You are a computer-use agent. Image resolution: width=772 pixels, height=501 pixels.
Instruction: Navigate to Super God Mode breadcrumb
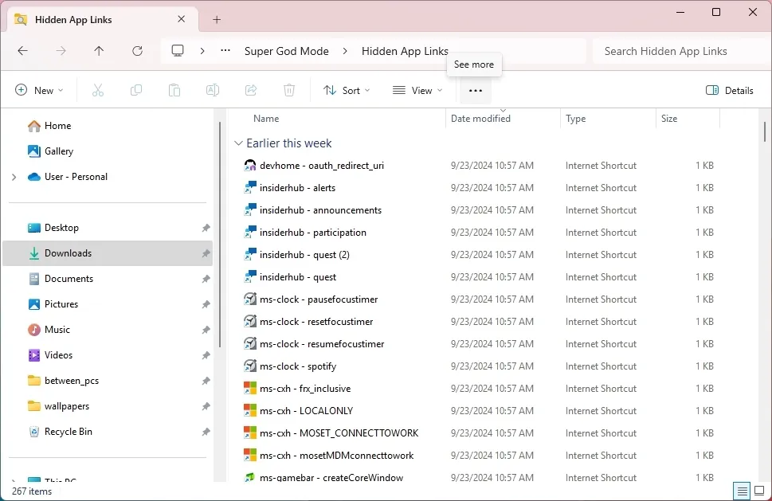[x=287, y=51]
